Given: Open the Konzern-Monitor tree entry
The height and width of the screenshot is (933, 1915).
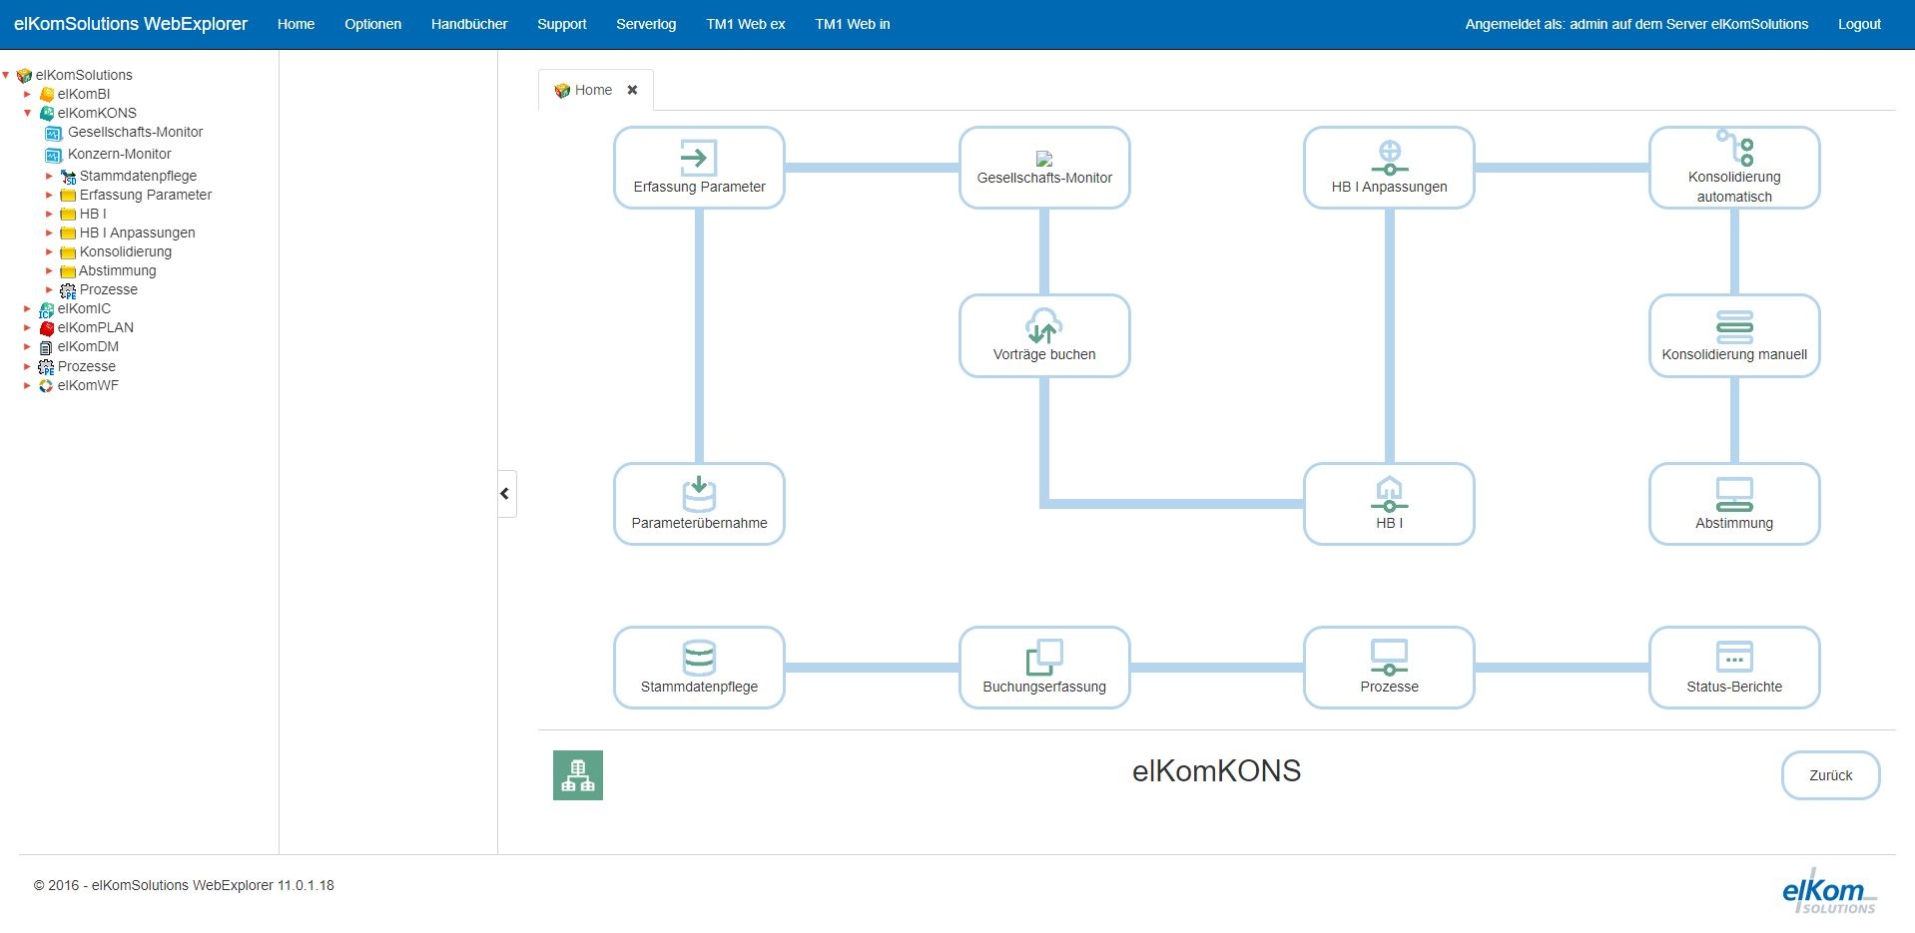Looking at the screenshot, I should [120, 154].
